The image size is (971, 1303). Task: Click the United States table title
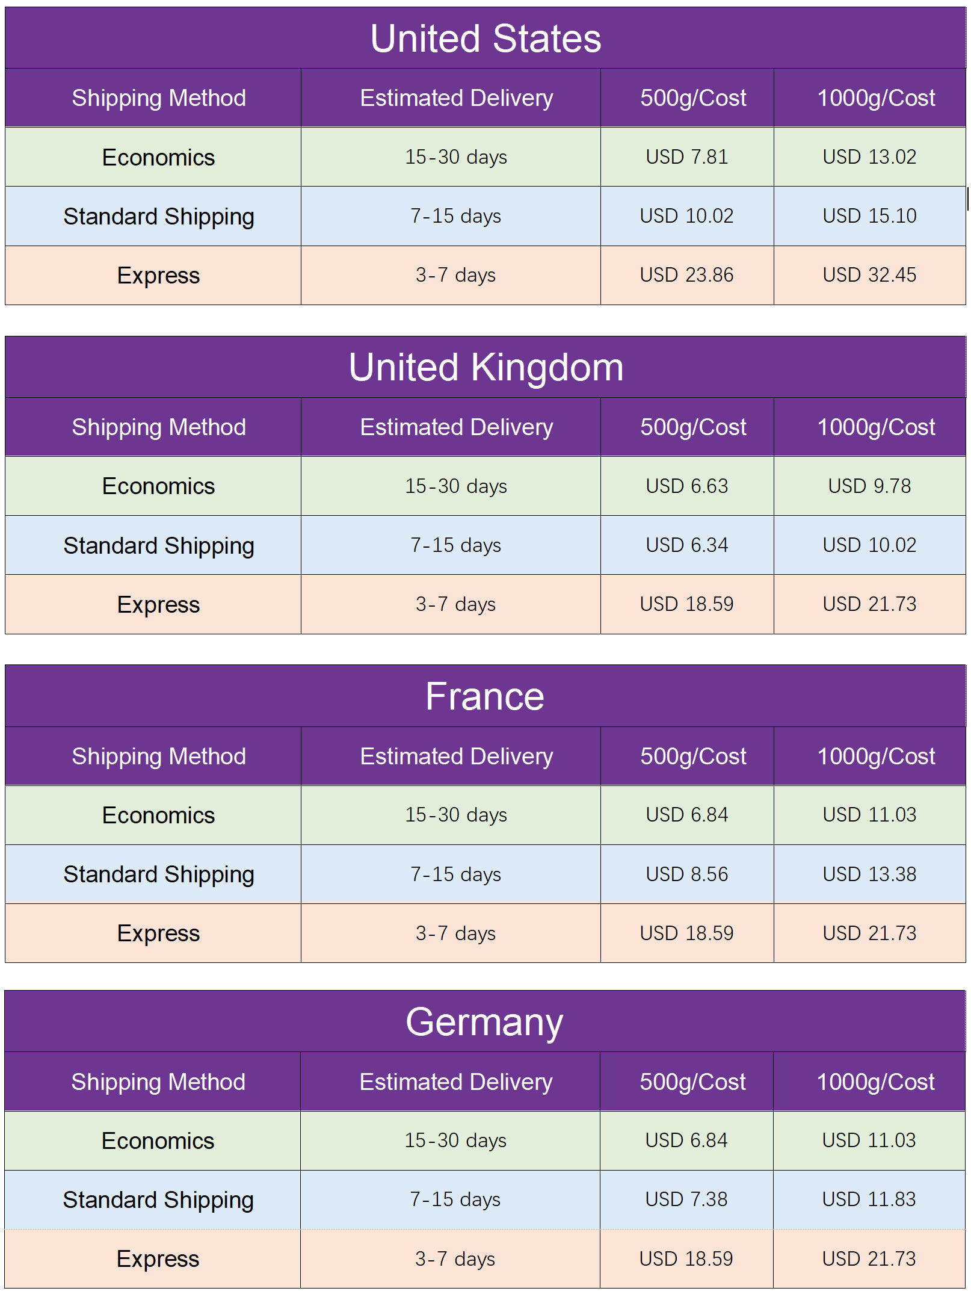click(485, 38)
